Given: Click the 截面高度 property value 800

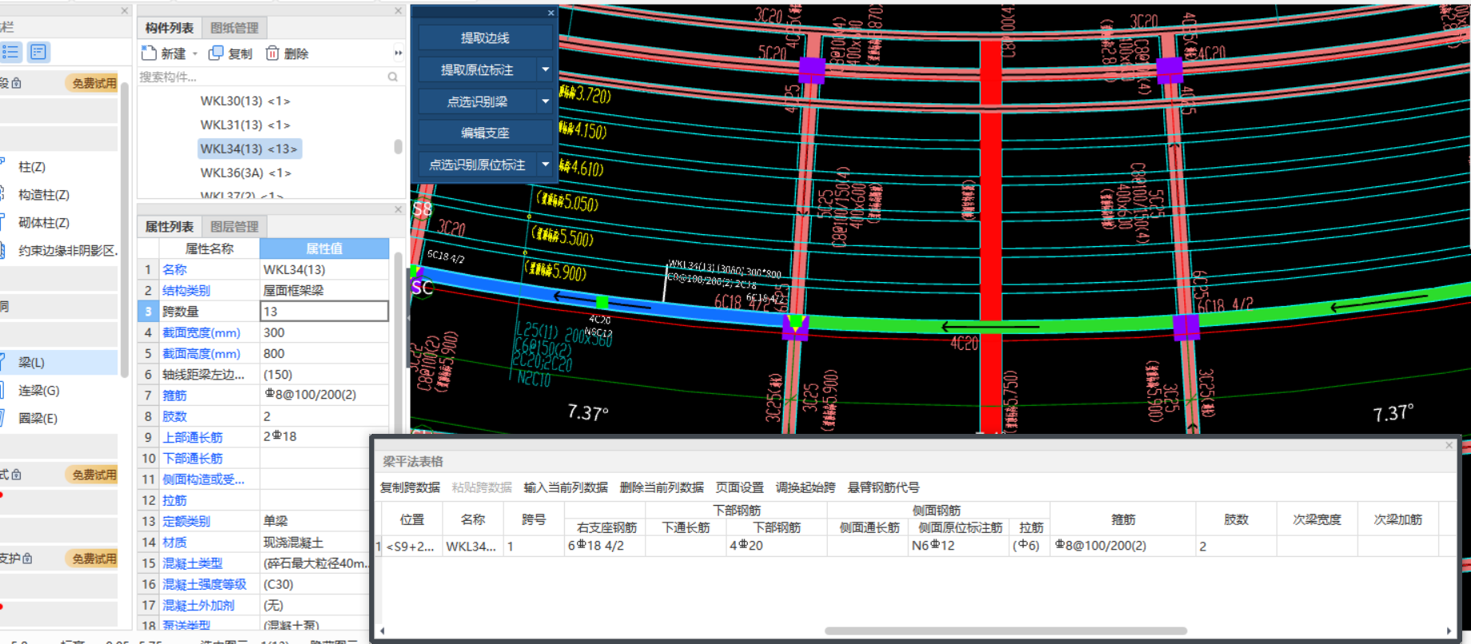Looking at the screenshot, I should tap(324, 353).
